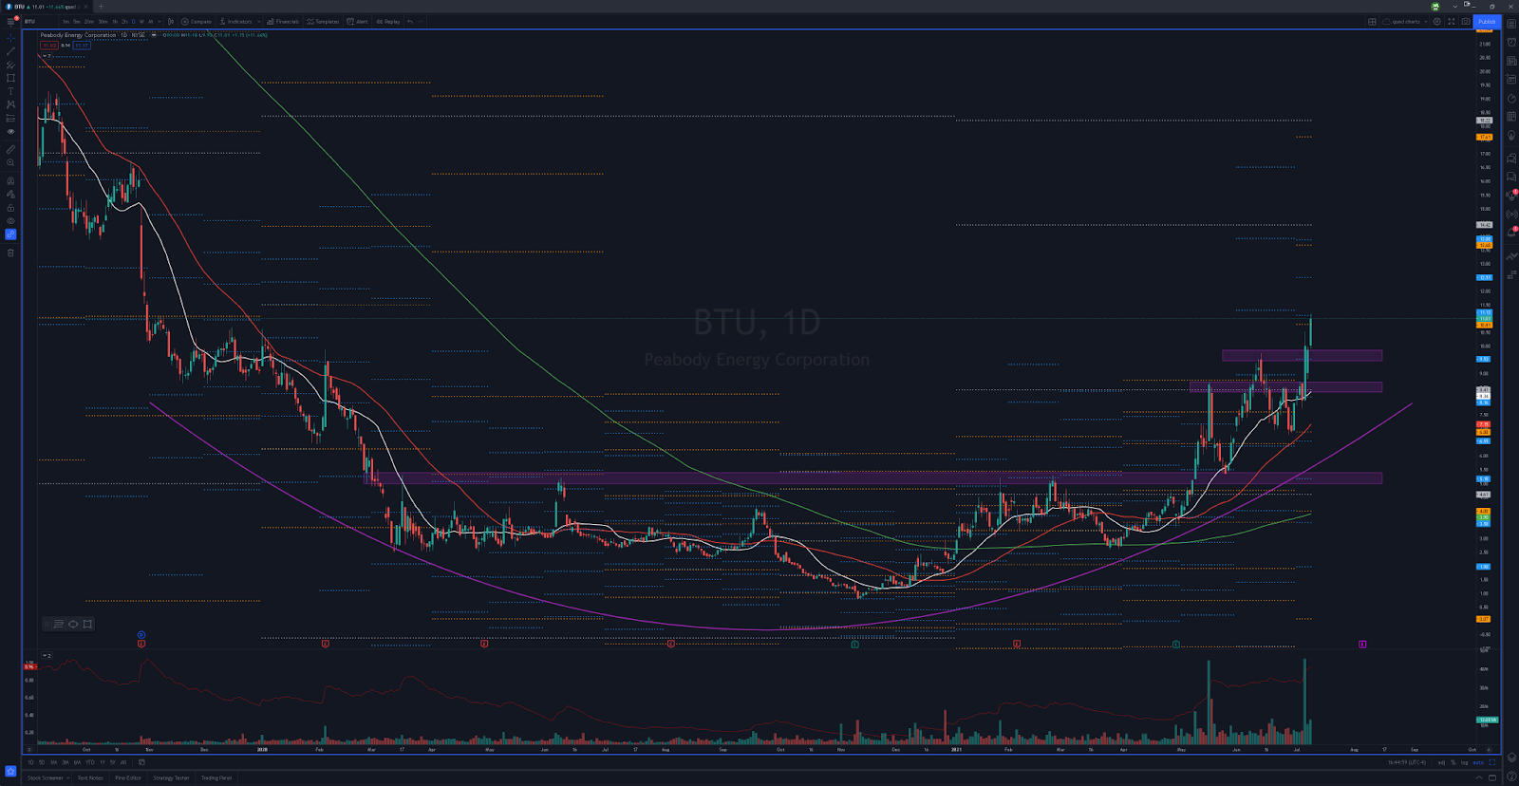Click the zoom in tool
Screen dimensions: 1519x786
tap(10, 162)
